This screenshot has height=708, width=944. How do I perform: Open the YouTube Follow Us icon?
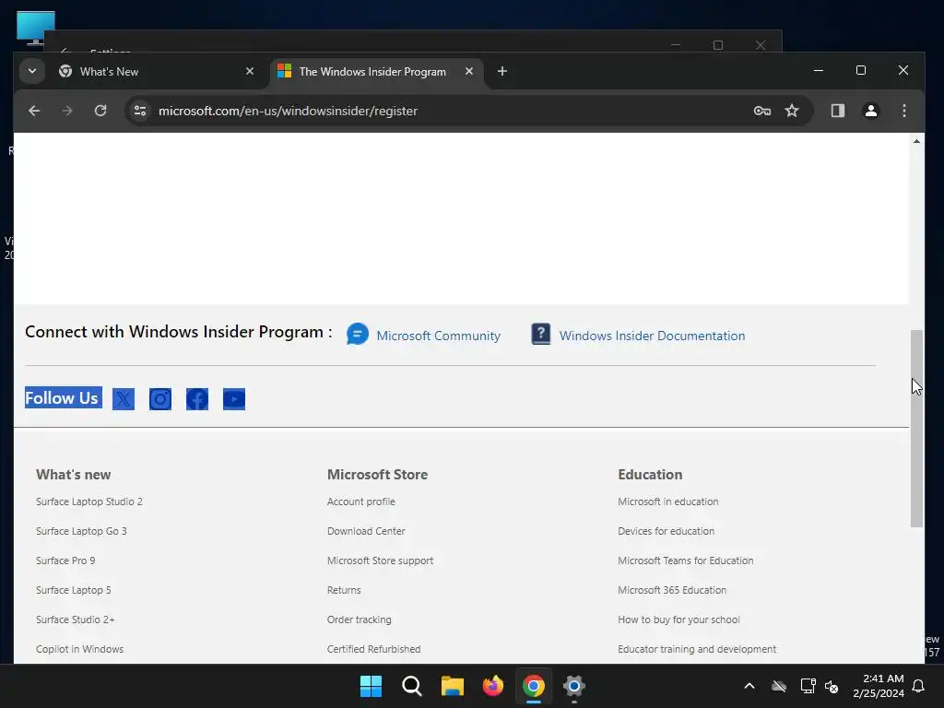(x=234, y=398)
